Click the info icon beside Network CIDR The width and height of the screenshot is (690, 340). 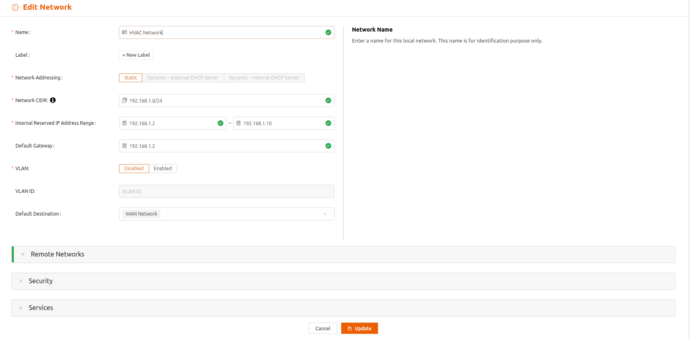point(53,100)
